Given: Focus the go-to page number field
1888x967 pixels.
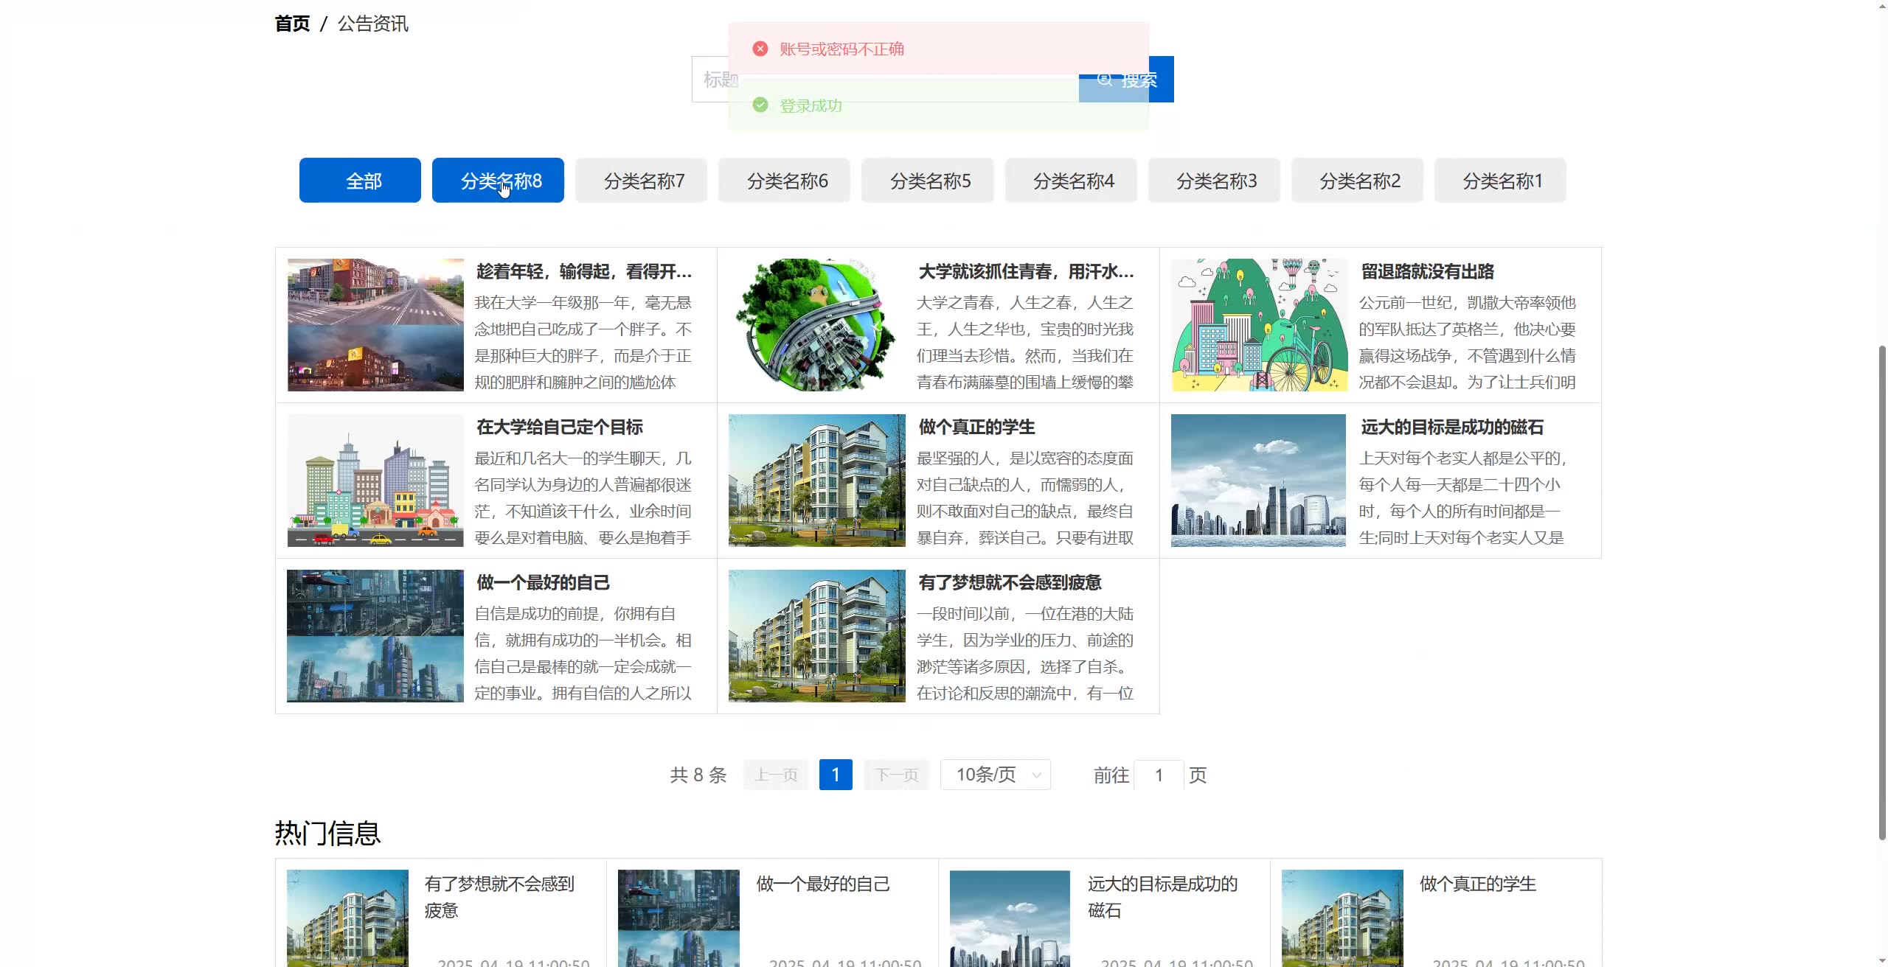Looking at the screenshot, I should (x=1159, y=775).
